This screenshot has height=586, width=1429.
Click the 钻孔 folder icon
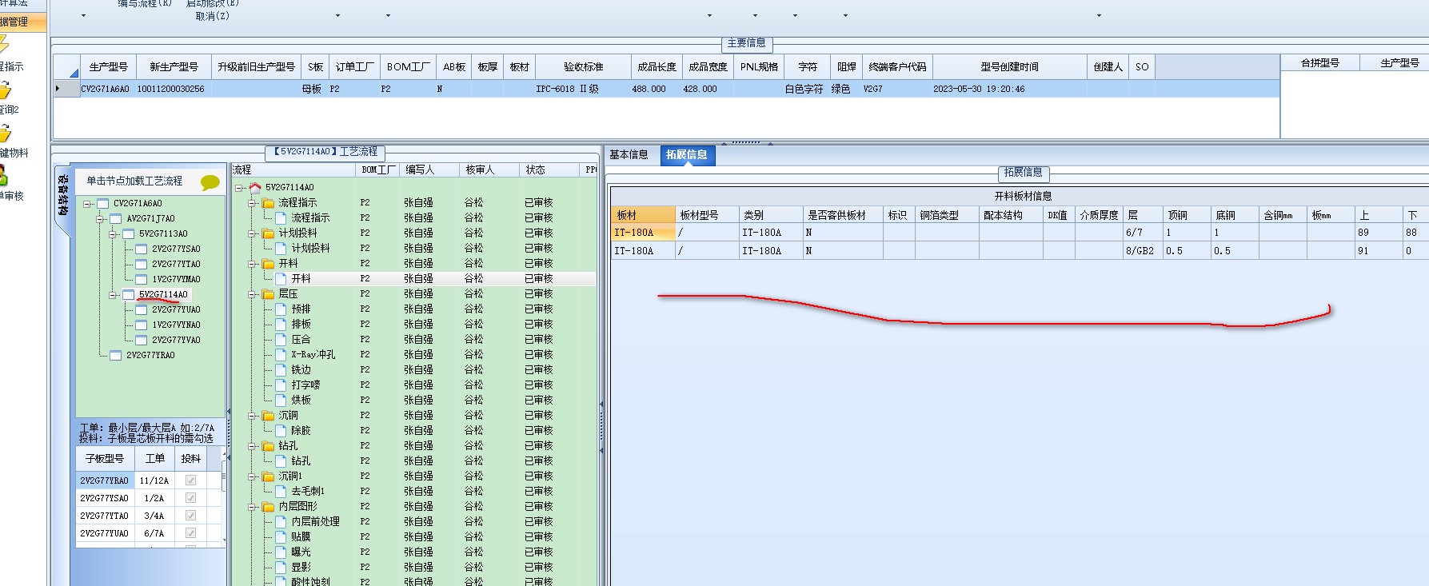(x=268, y=446)
